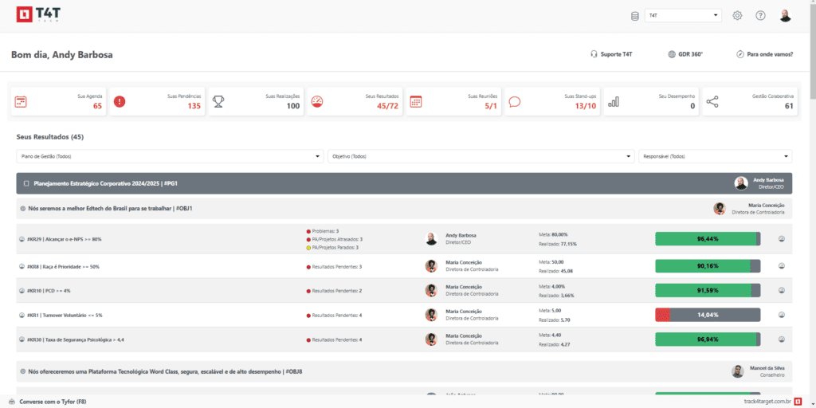
Task: Open Objetivo (Todos) filter dropdown
Action: tap(481, 156)
